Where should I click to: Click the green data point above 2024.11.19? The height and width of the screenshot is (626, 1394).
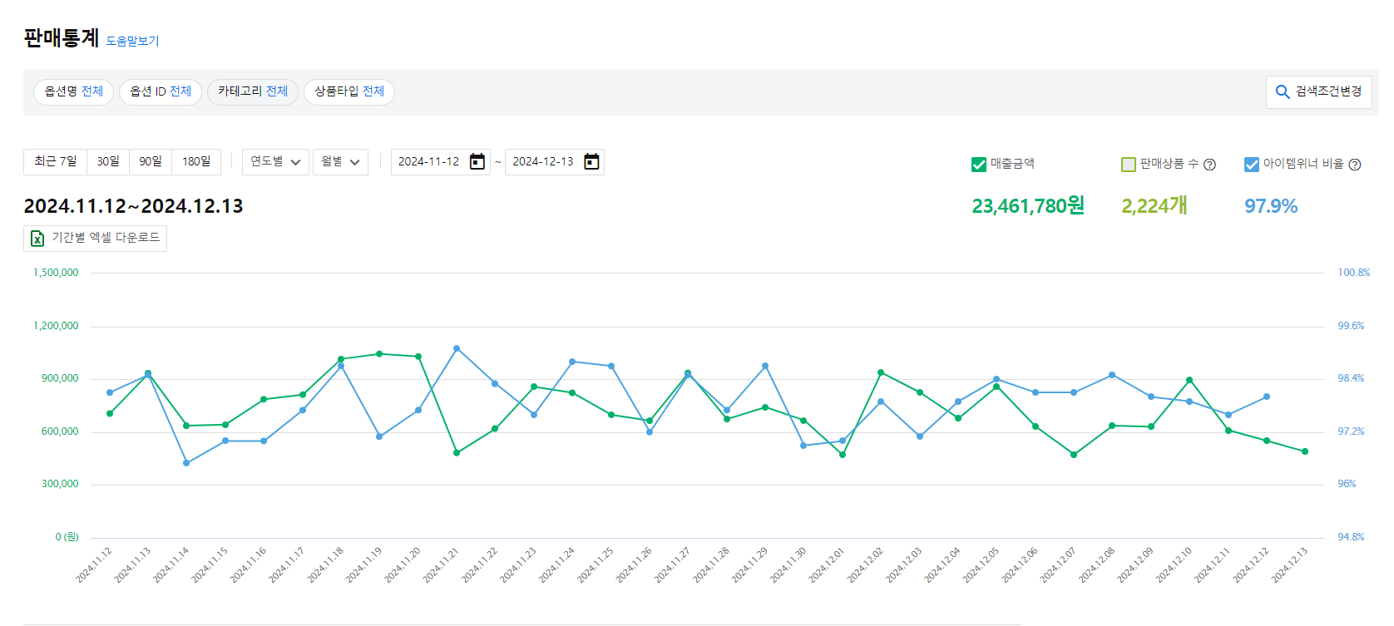pyautogui.click(x=379, y=354)
